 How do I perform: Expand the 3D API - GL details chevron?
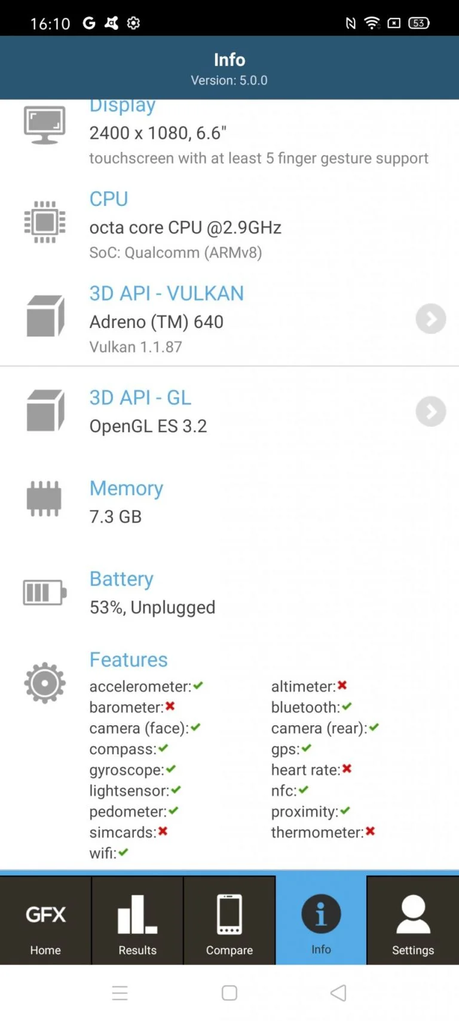pyautogui.click(x=430, y=411)
